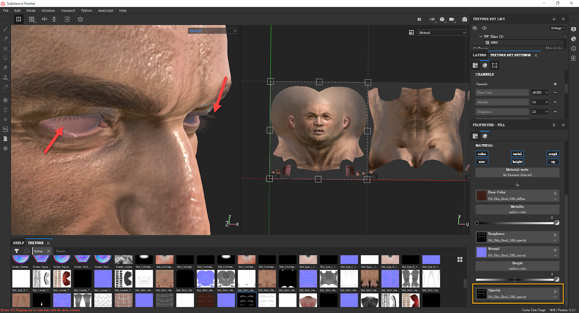This screenshot has width=579, height=313.
Task: Open mesh maps tab icon in Texture Set Settings
Action: (495, 65)
